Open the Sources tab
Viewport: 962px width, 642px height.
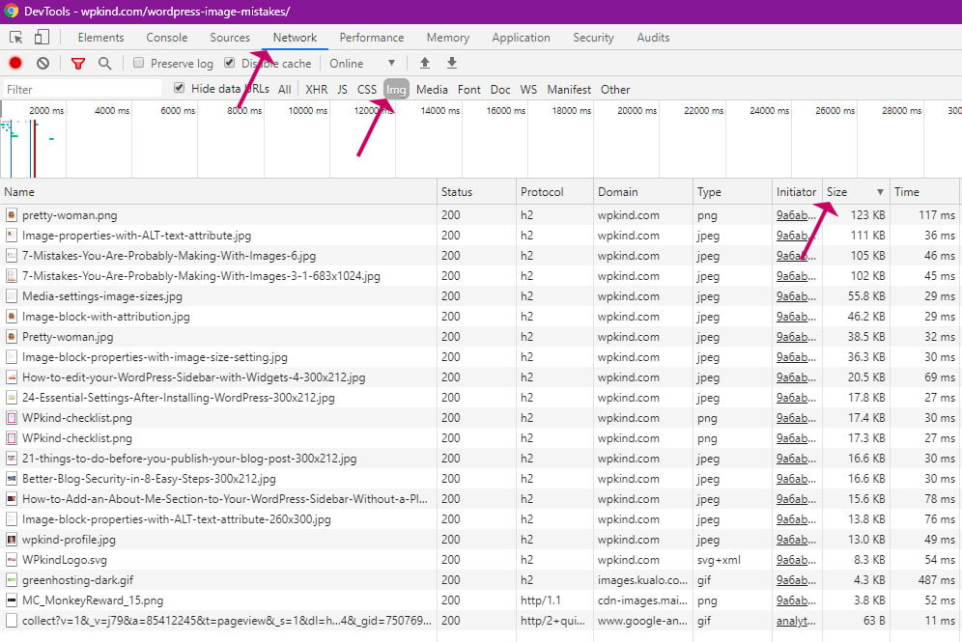(230, 38)
